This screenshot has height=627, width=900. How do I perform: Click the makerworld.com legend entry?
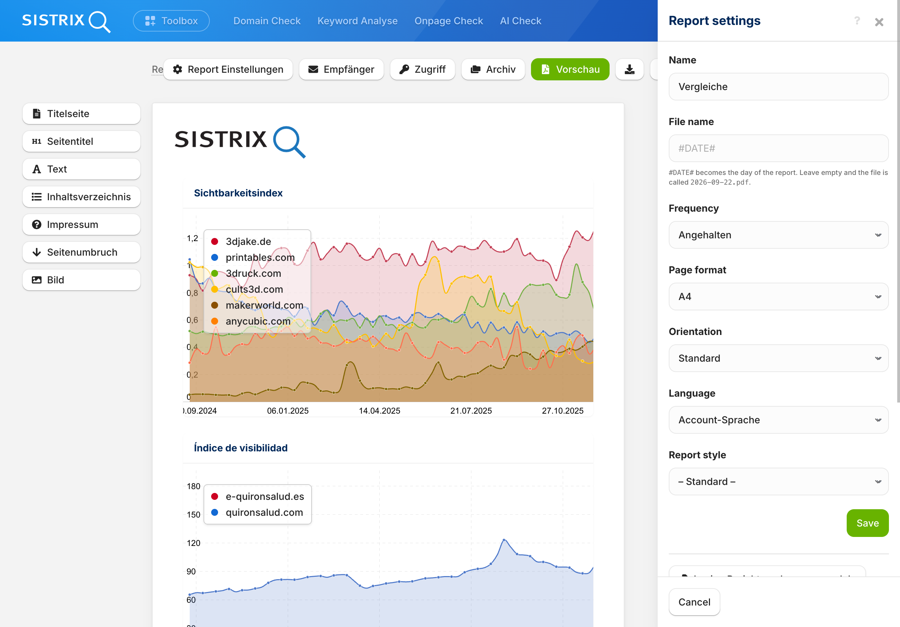[257, 305]
